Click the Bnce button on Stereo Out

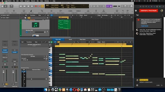[16, 83]
